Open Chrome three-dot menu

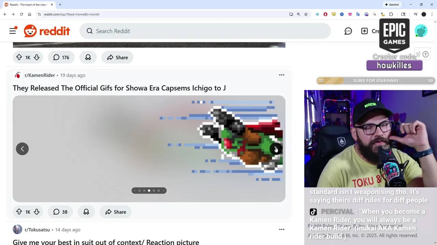pos(432,14)
